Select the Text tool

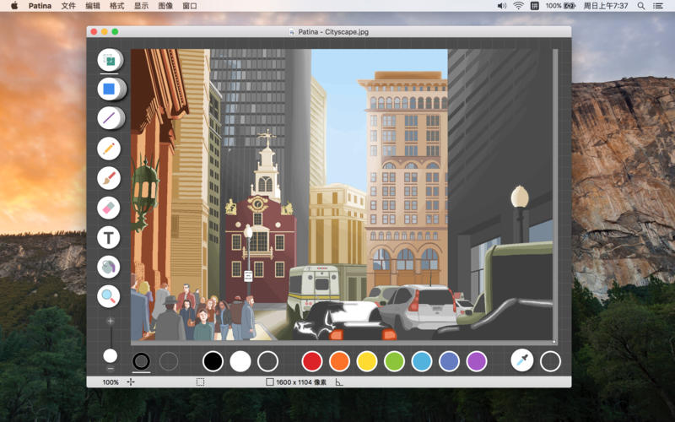pos(108,237)
